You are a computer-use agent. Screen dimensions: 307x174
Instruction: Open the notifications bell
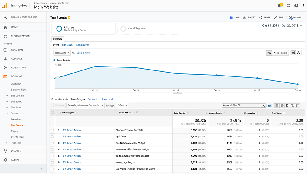pos(280,6)
